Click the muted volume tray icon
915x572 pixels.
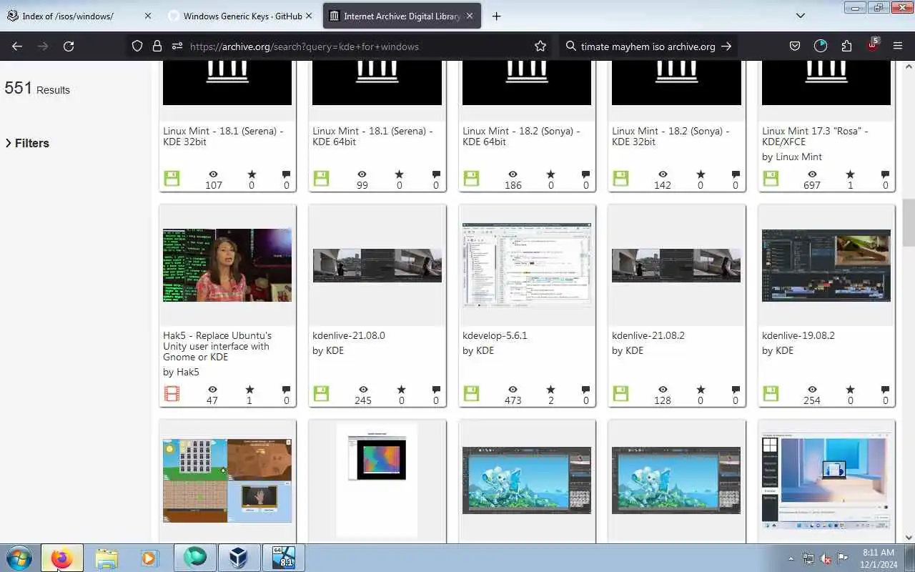click(826, 558)
